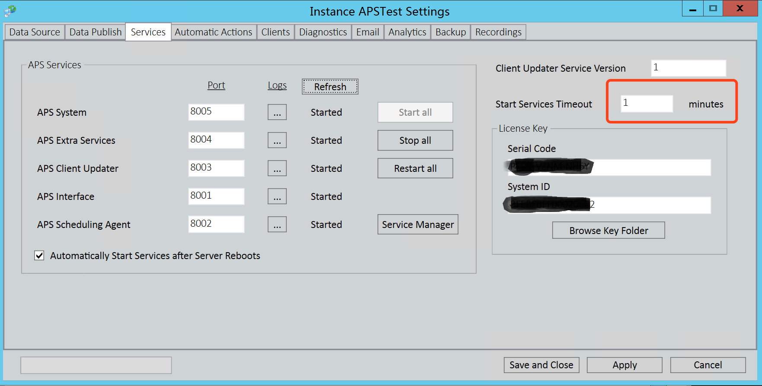Uncheck Automatically Start Services after Server Reboots

(39, 256)
